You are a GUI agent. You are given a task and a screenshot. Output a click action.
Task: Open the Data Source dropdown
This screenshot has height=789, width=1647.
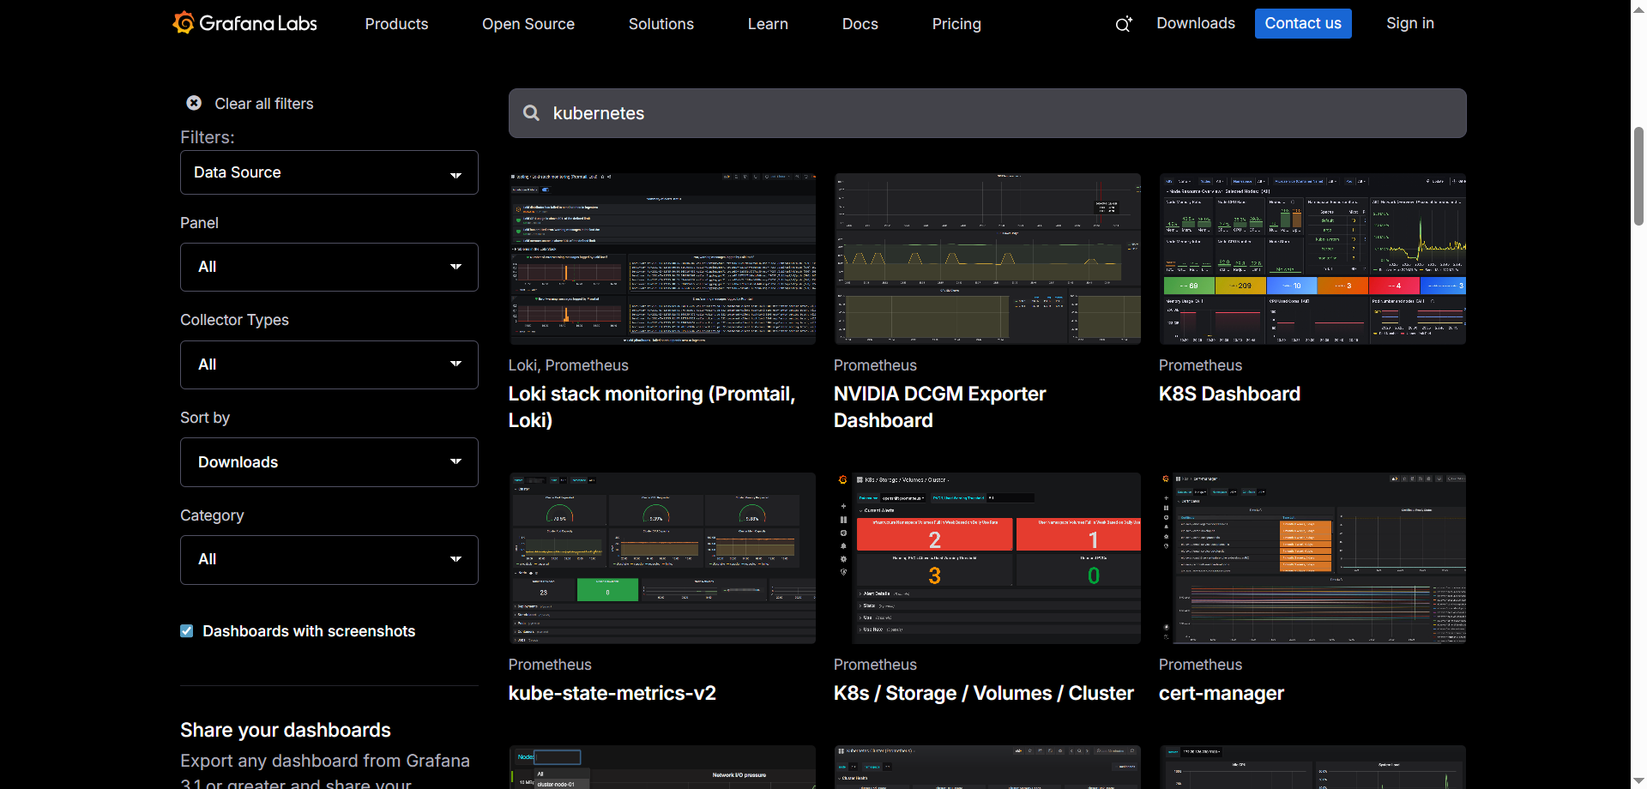(x=329, y=172)
